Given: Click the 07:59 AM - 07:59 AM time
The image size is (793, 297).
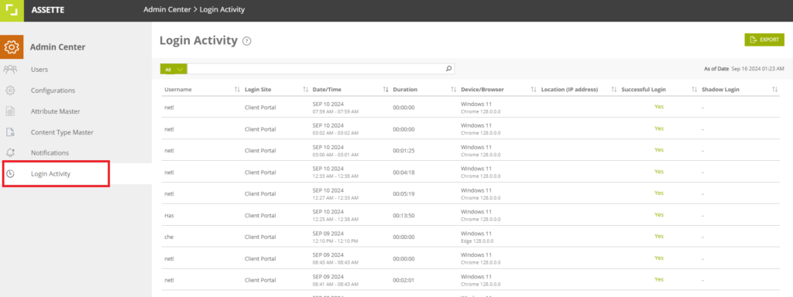Looking at the screenshot, I should pos(335,111).
